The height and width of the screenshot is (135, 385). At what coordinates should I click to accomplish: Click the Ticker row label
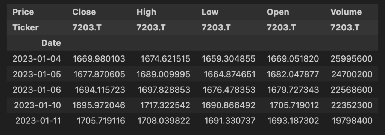coord(26,27)
